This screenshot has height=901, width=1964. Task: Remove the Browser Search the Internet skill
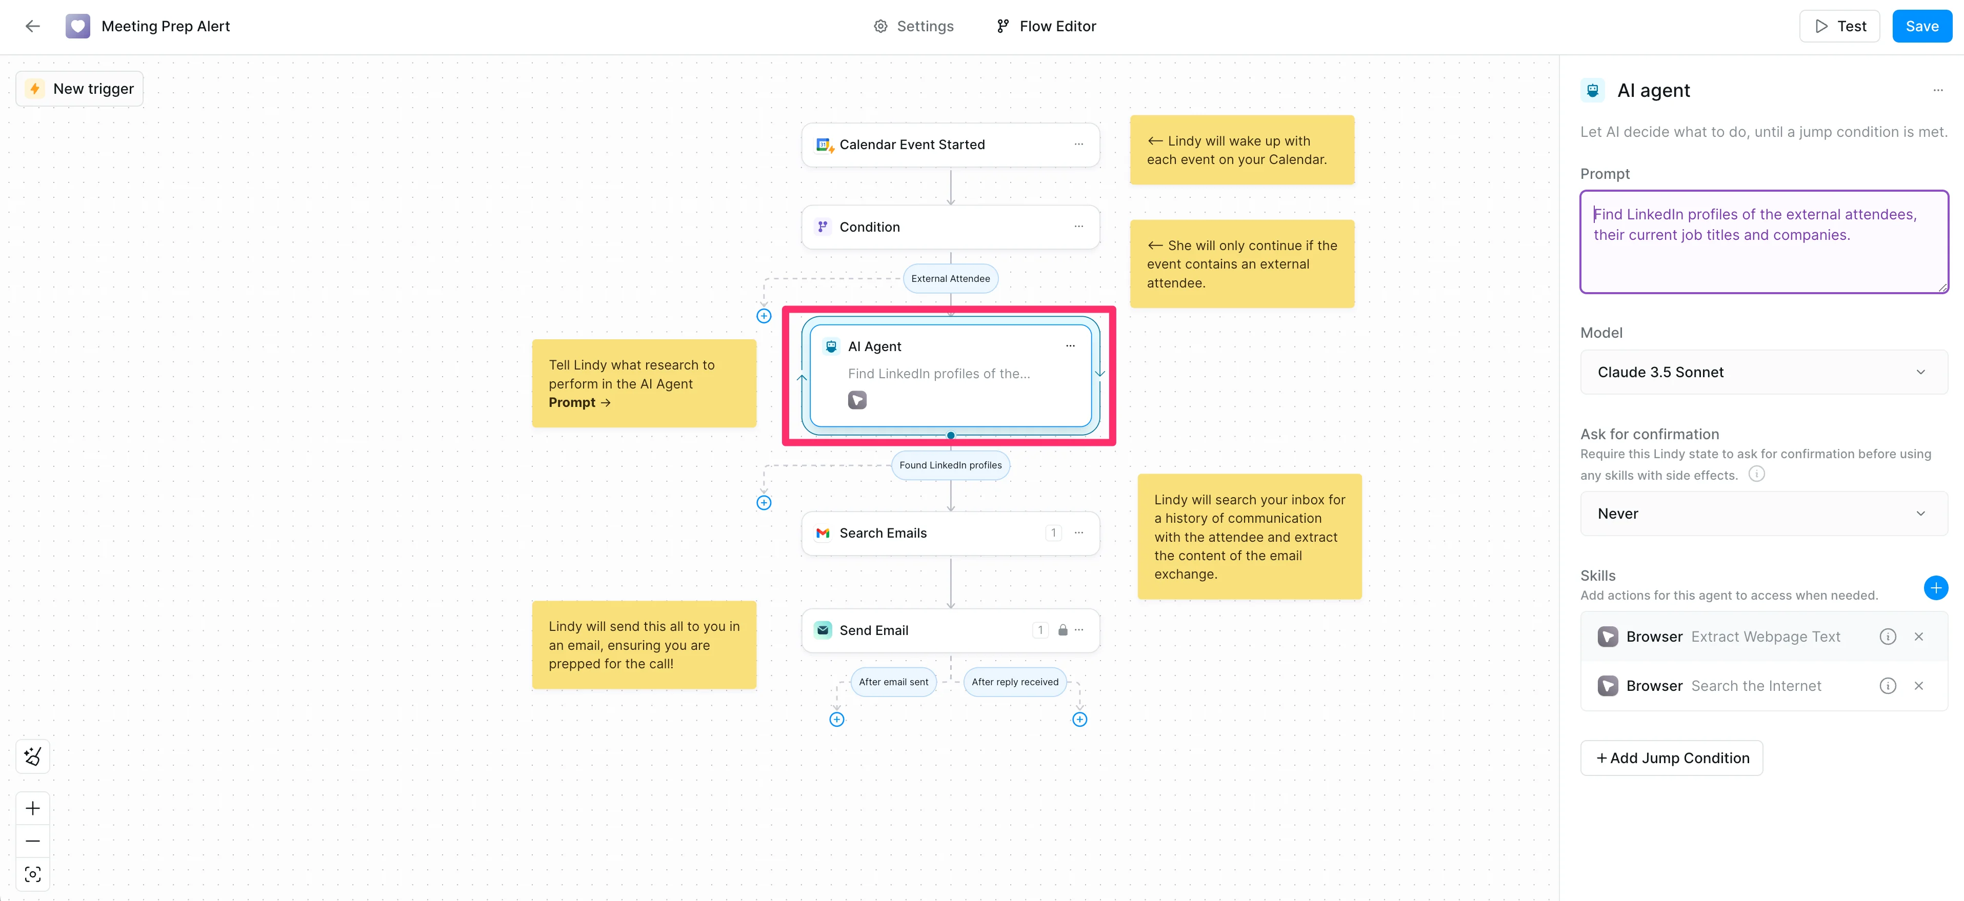click(x=1918, y=686)
